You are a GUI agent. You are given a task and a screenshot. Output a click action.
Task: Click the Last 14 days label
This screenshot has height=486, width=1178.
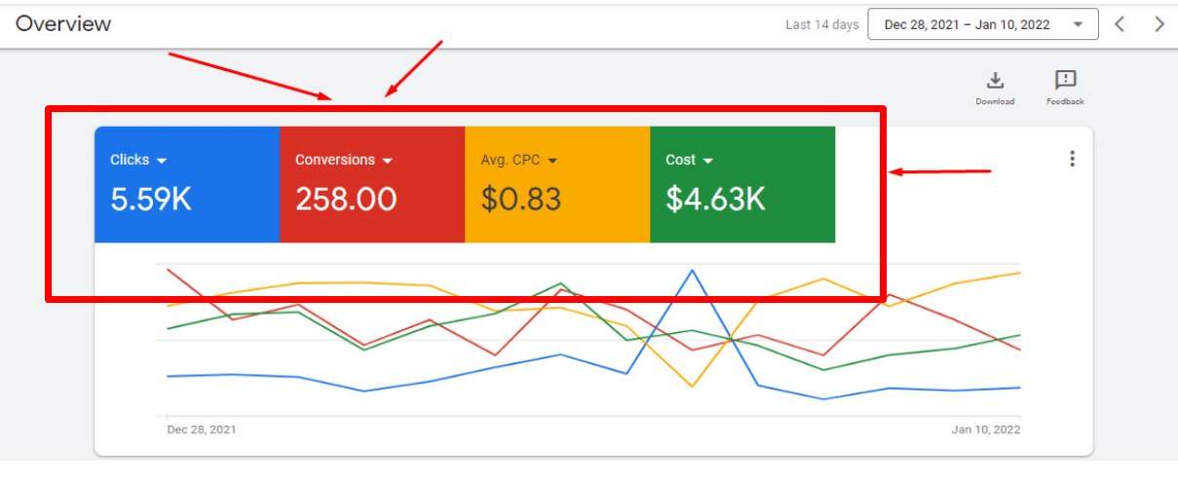tap(822, 25)
